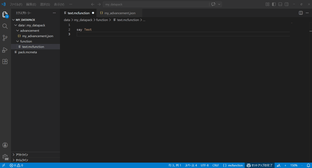Open the Copilot chat icon
The height and width of the screenshot is (168, 312).
(213, 4)
